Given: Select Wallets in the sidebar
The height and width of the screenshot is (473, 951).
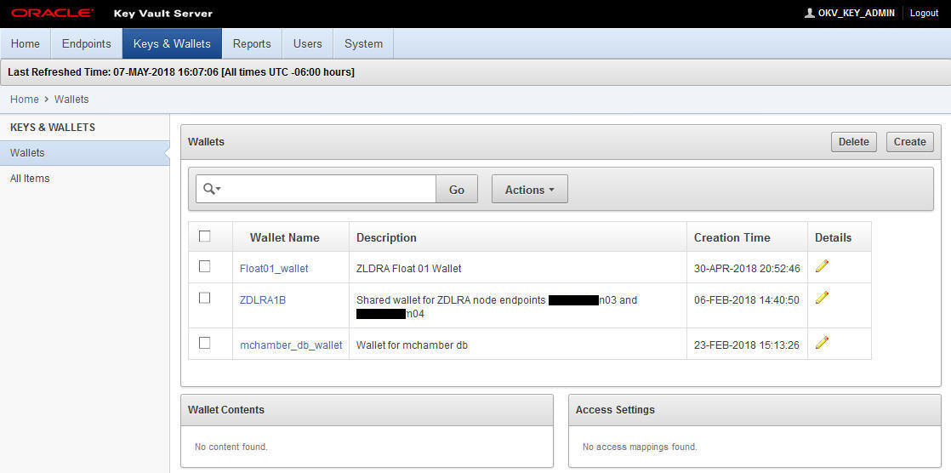Looking at the screenshot, I should pyautogui.click(x=85, y=153).
